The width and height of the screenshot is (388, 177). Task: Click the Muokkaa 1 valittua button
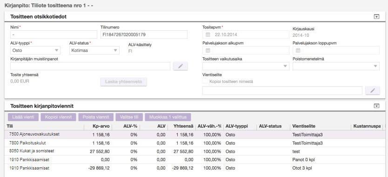coord(168,117)
